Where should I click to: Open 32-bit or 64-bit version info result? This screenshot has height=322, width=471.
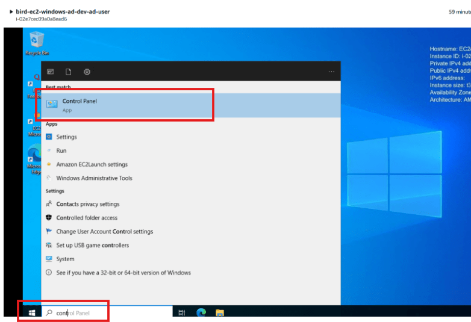(x=191, y=273)
